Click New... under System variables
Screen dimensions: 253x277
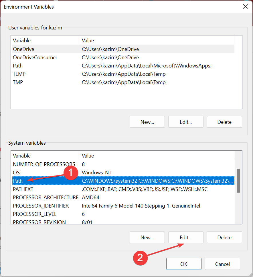147,238
